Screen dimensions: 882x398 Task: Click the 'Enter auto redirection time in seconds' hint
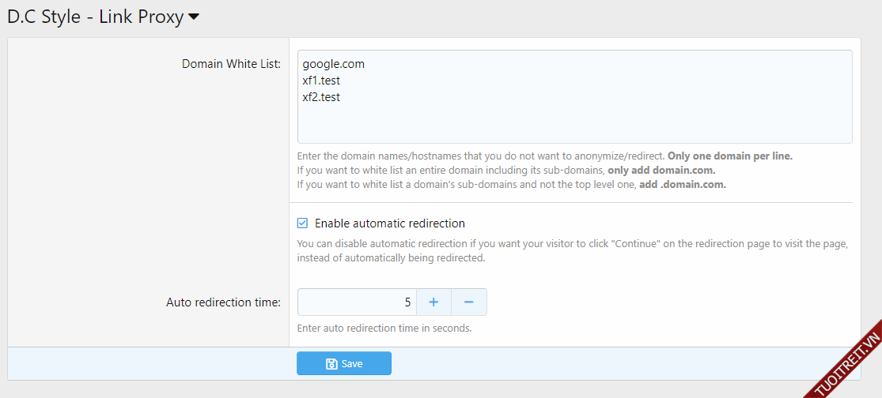click(x=384, y=328)
